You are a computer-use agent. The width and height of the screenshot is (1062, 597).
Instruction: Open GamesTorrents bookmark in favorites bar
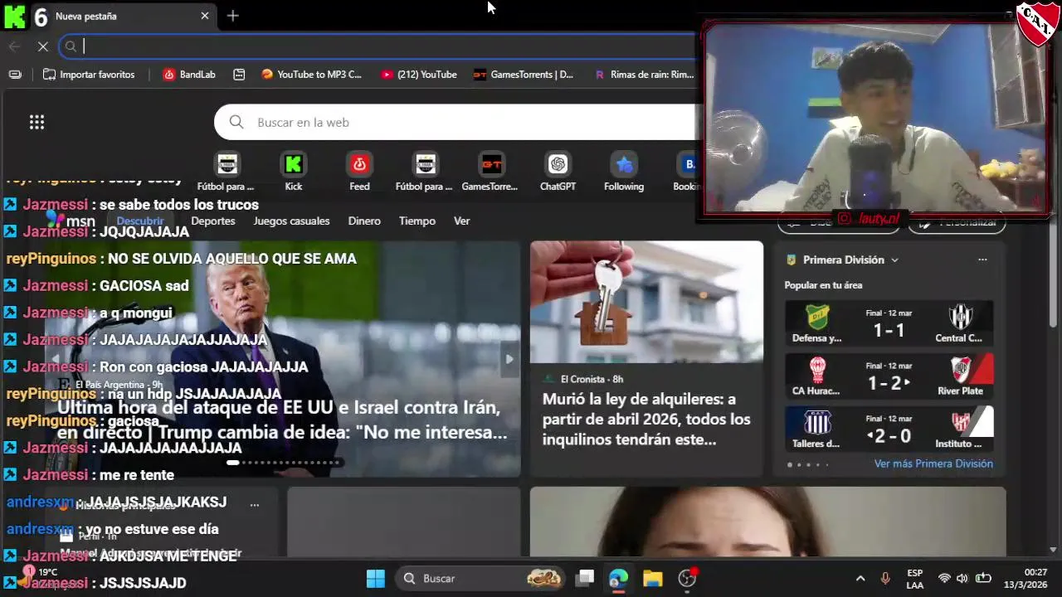click(524, 74)
